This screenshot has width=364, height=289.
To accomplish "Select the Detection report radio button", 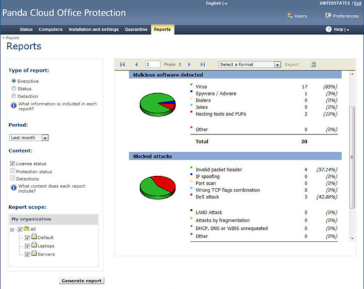I will pyautogui.click(x=14, y=96).
